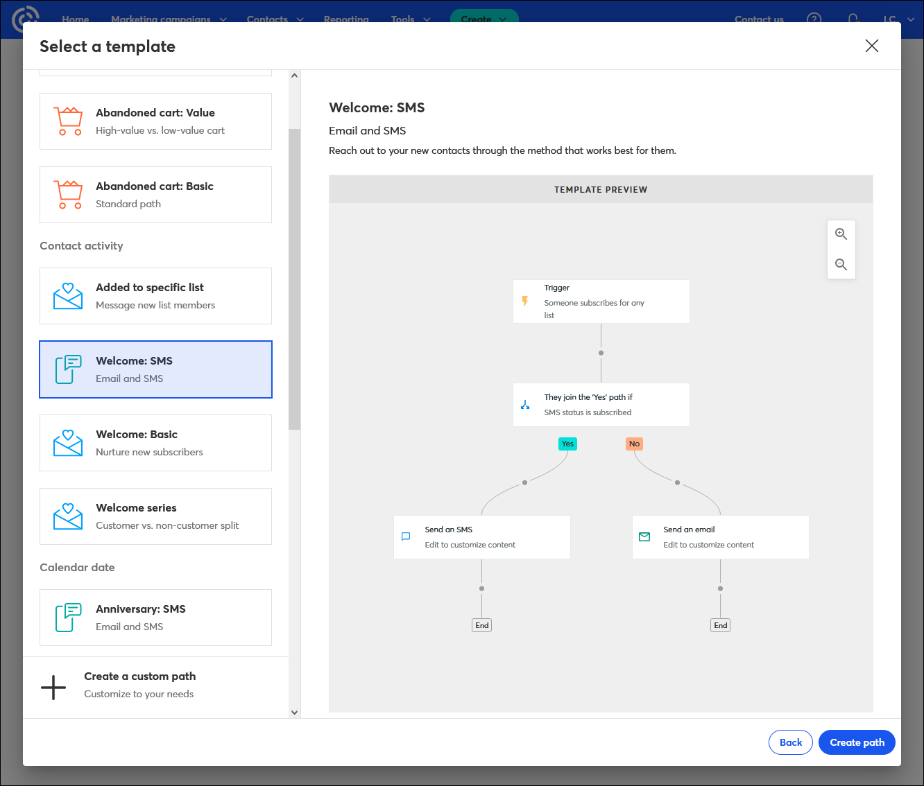Screen dimensions: 924x786
Task: Select the Abandoned cart: Value cart icon
Action: [68, 119]
